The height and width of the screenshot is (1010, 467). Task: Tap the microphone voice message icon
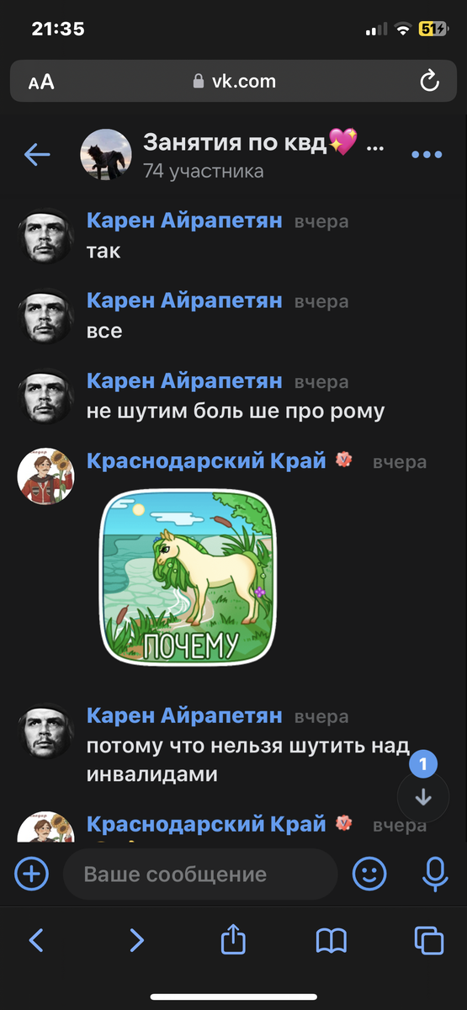(435, 874)
